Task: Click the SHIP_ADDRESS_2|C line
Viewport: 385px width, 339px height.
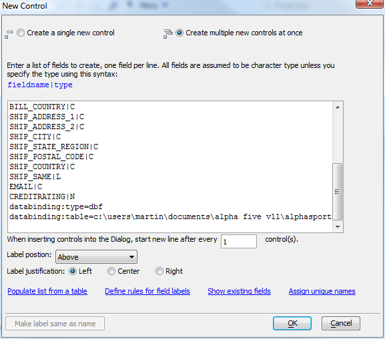Action: click(x=47, y=127)
